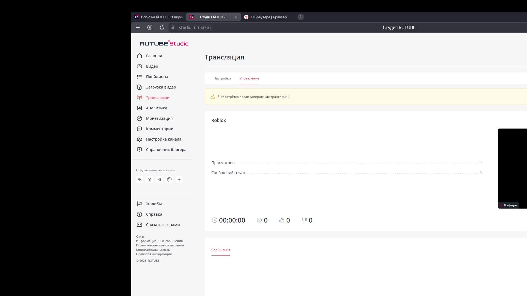
Task: Open Конфиденциальность footer link
Action: pos(153,250)
